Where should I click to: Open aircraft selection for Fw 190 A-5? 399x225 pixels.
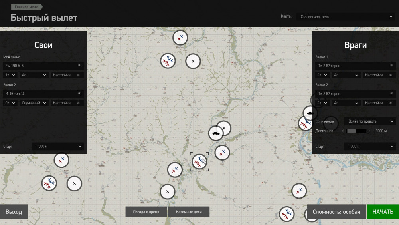(43, 66)
